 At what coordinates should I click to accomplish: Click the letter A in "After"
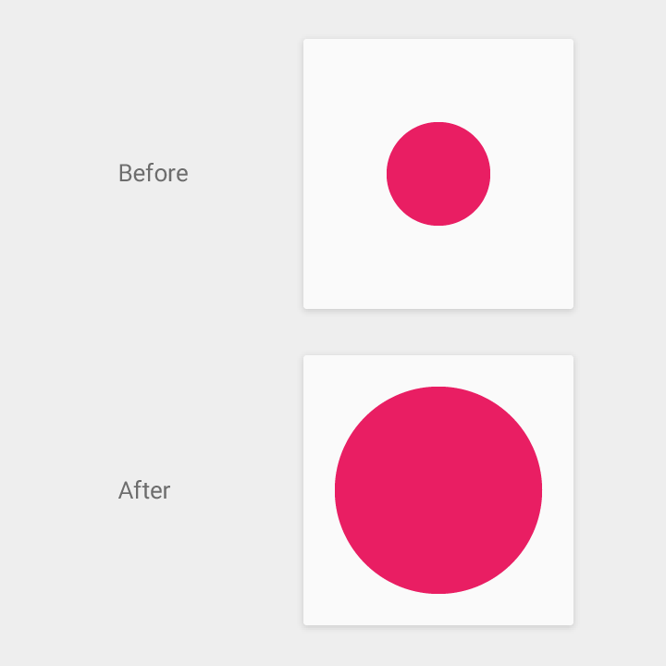click(x=125, y=490)
